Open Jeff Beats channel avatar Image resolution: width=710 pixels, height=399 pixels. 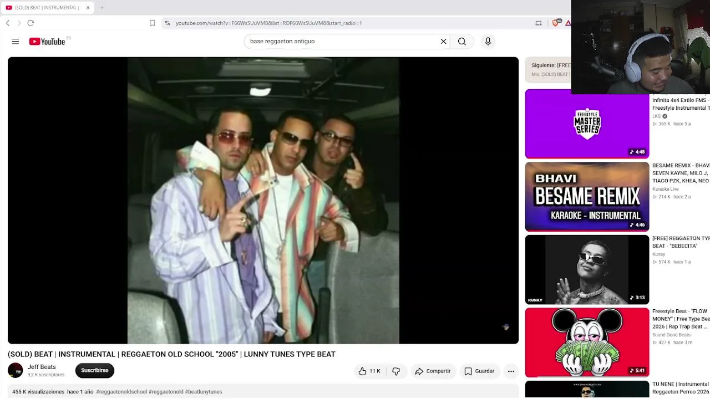(16, 370)
